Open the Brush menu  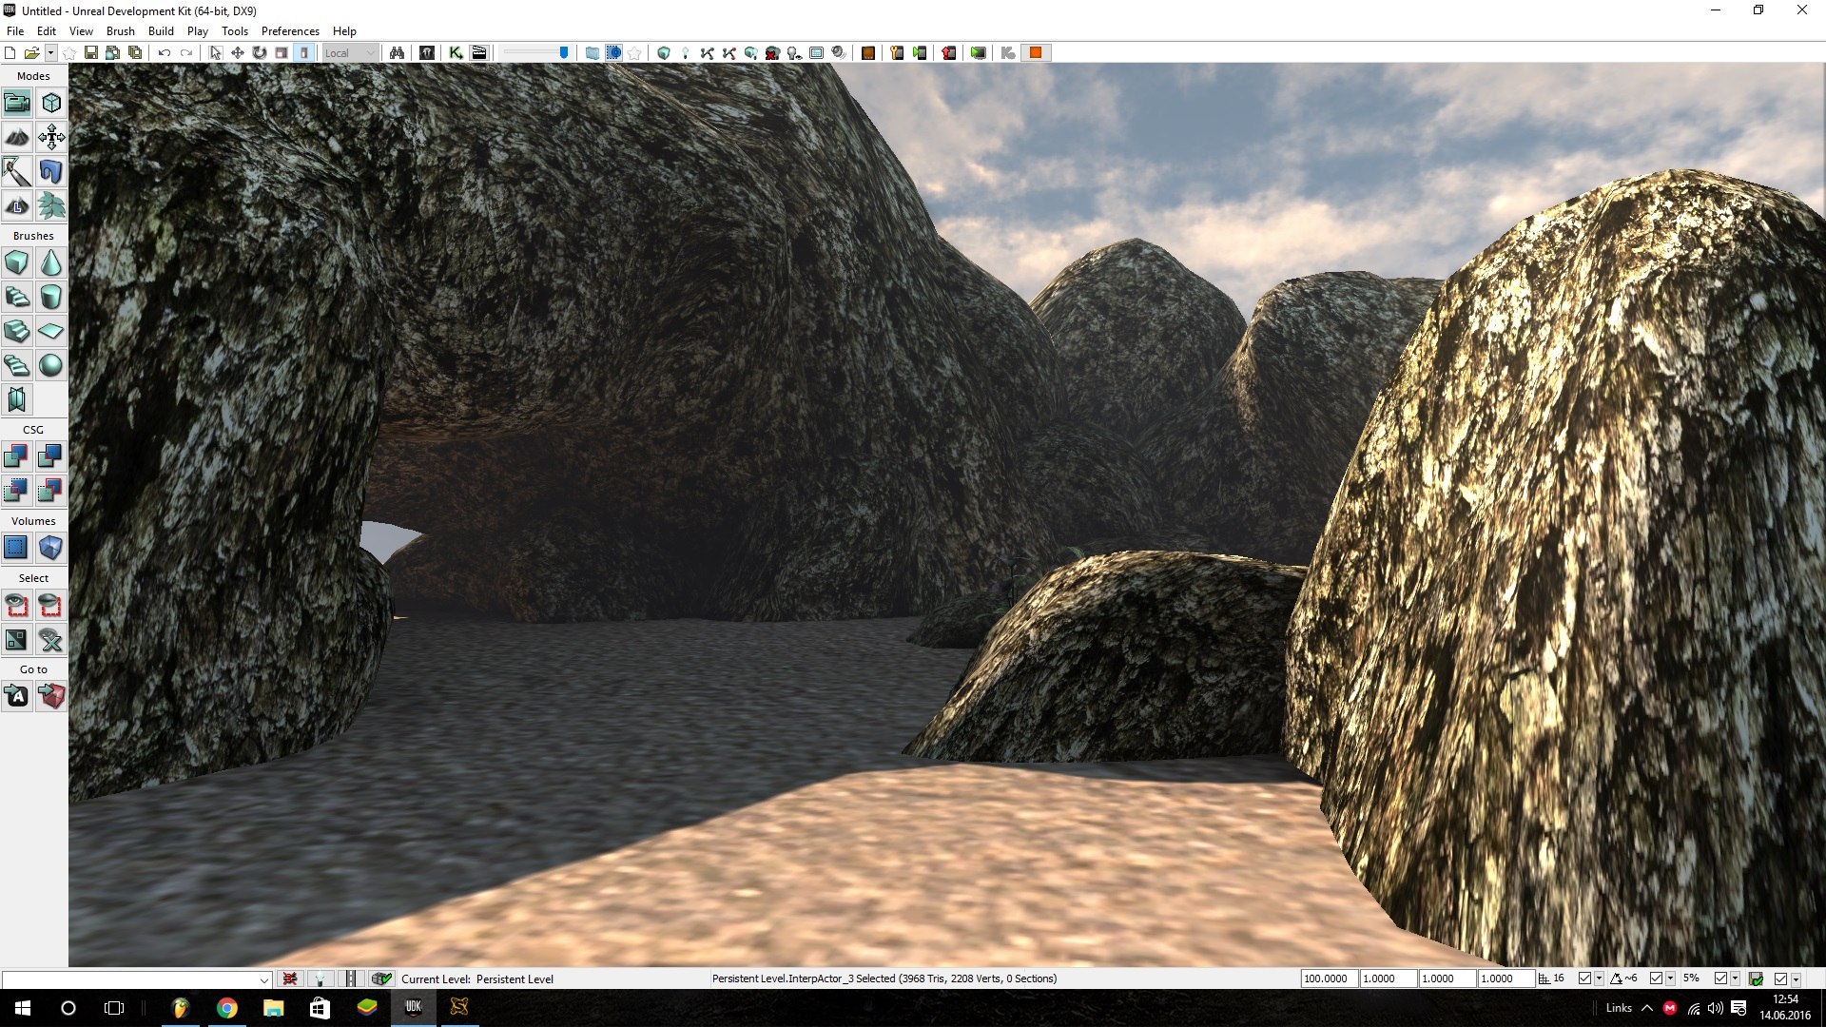(120, 30)
